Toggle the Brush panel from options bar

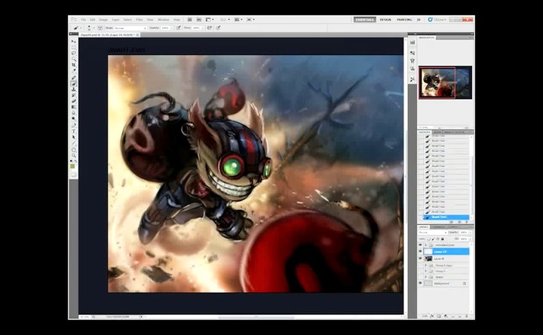pos(100,28)
